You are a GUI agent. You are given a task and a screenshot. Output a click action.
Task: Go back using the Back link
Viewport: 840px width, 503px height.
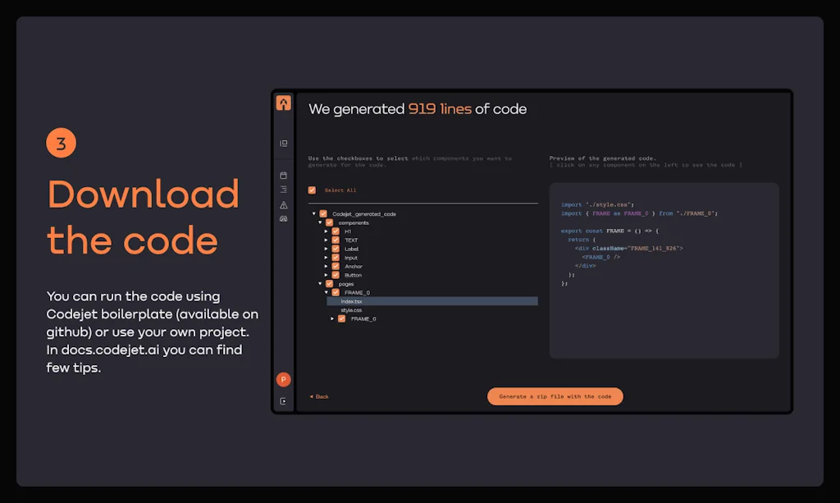[318, 396]
